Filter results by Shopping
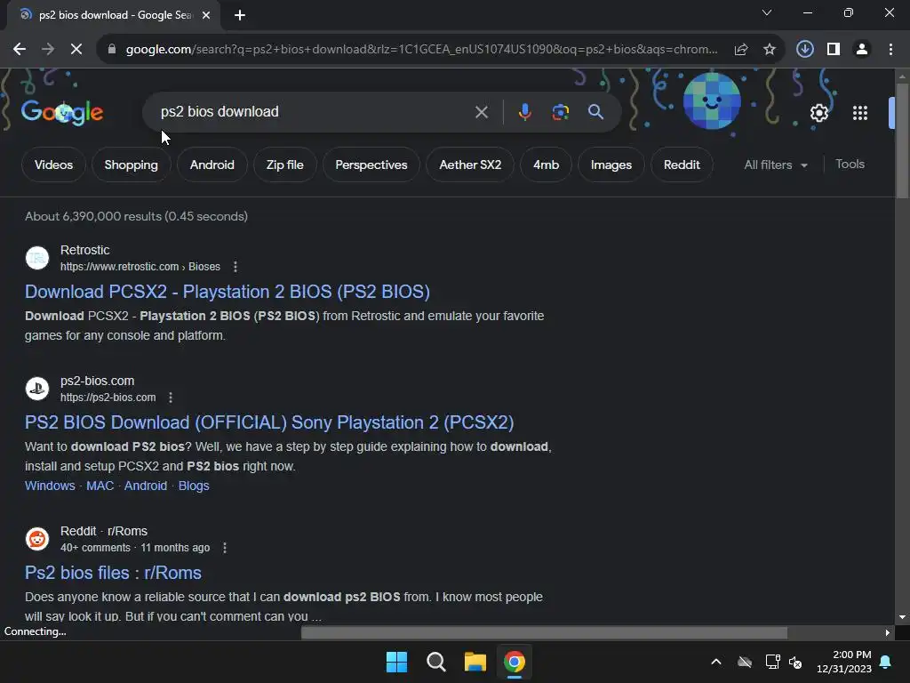Screen dimensions: 910x683 (132, 165)
